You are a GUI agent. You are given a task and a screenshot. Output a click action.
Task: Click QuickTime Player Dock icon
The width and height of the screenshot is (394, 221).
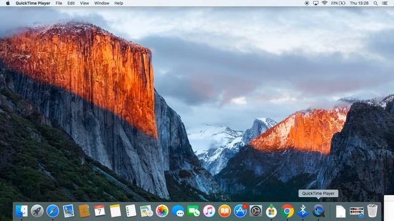pyautogui.click(x=318, y=211)
